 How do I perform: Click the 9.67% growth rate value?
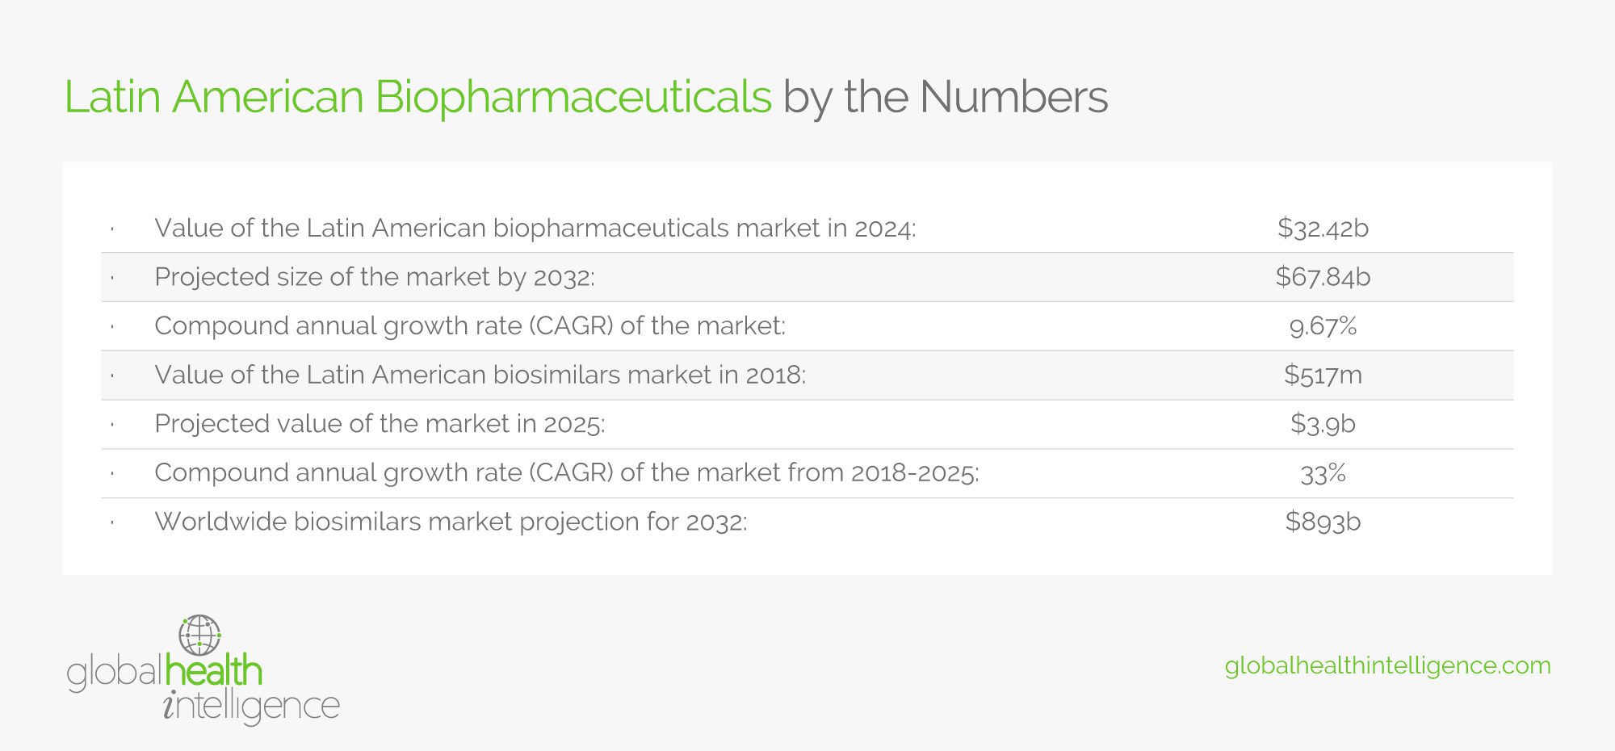1323,326
